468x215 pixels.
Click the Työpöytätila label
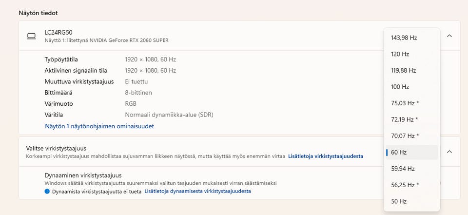tap(61, 59)
